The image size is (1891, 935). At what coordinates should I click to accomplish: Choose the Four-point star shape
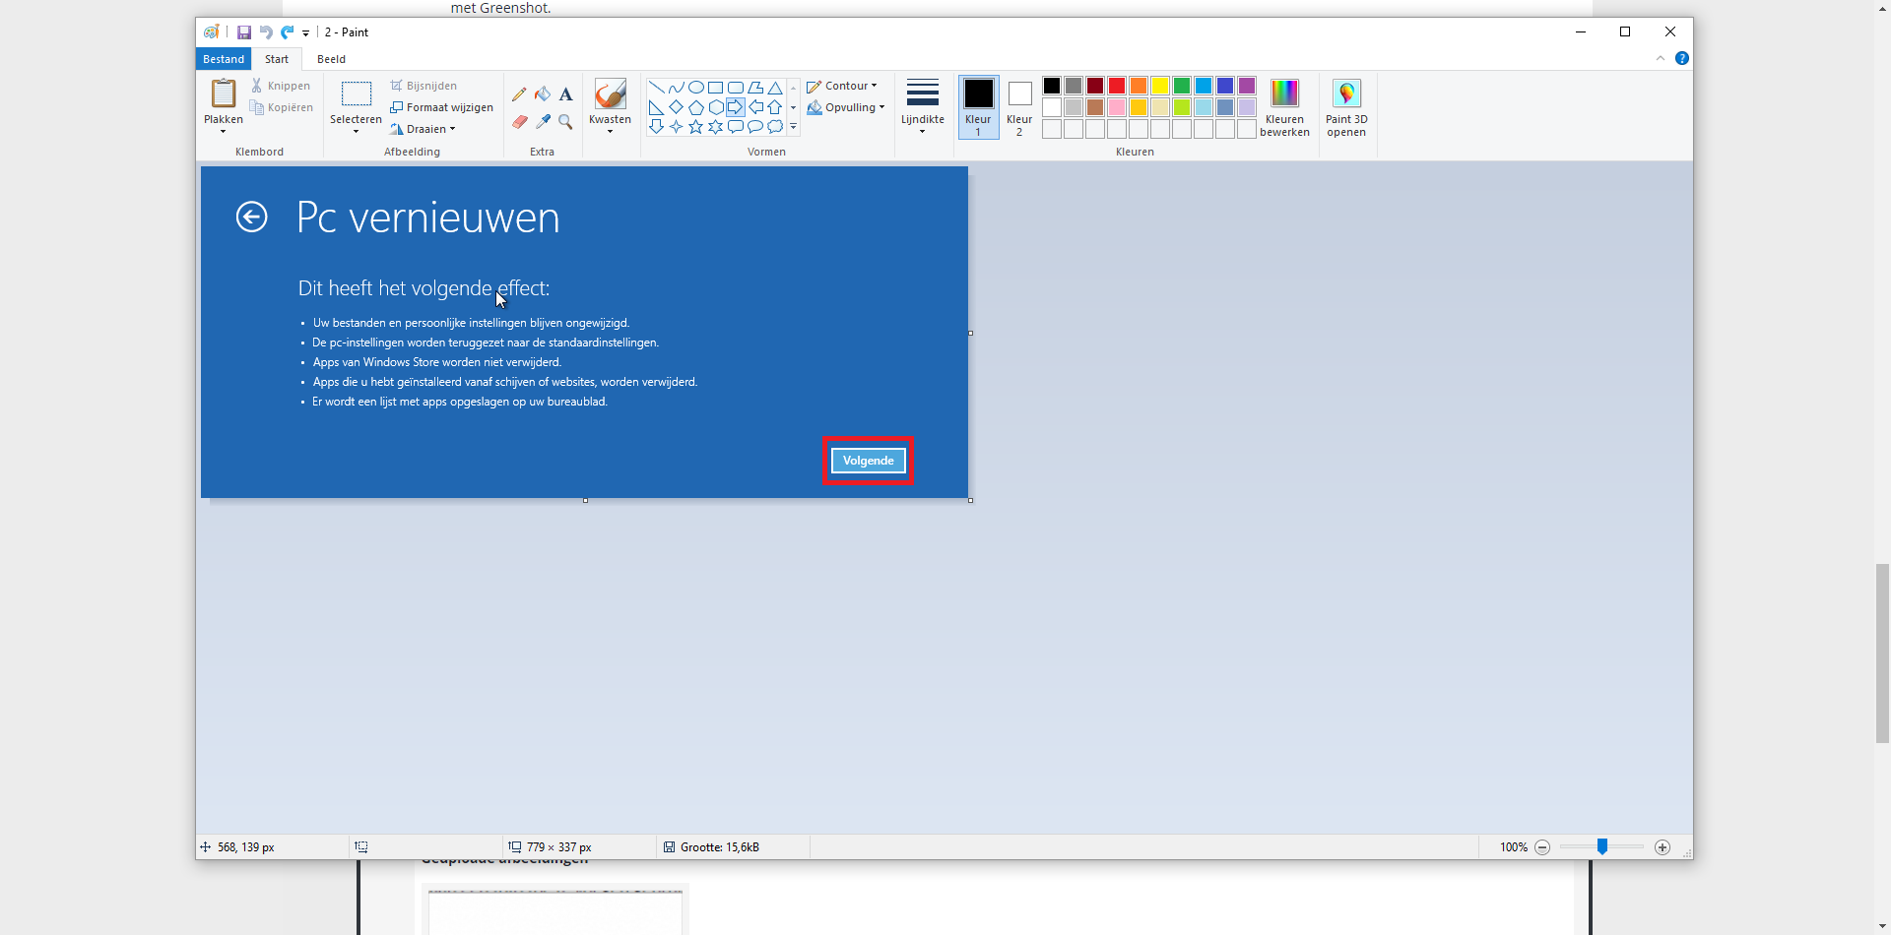pos(677,127)
